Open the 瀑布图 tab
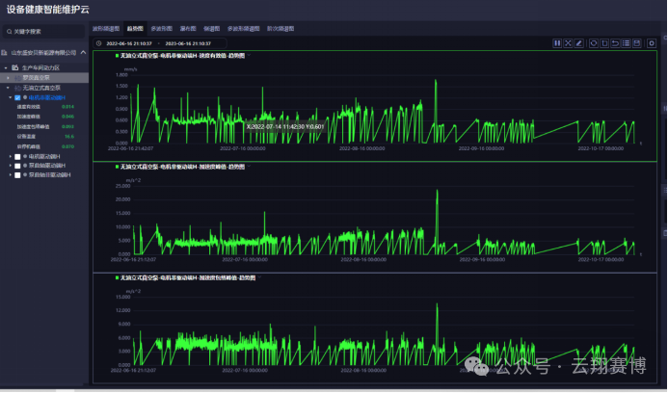668x393 pixels. click(x=188, y=29)
